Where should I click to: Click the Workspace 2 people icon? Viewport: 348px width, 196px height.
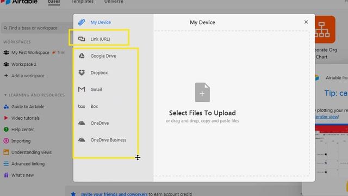(x=6, y=64)
